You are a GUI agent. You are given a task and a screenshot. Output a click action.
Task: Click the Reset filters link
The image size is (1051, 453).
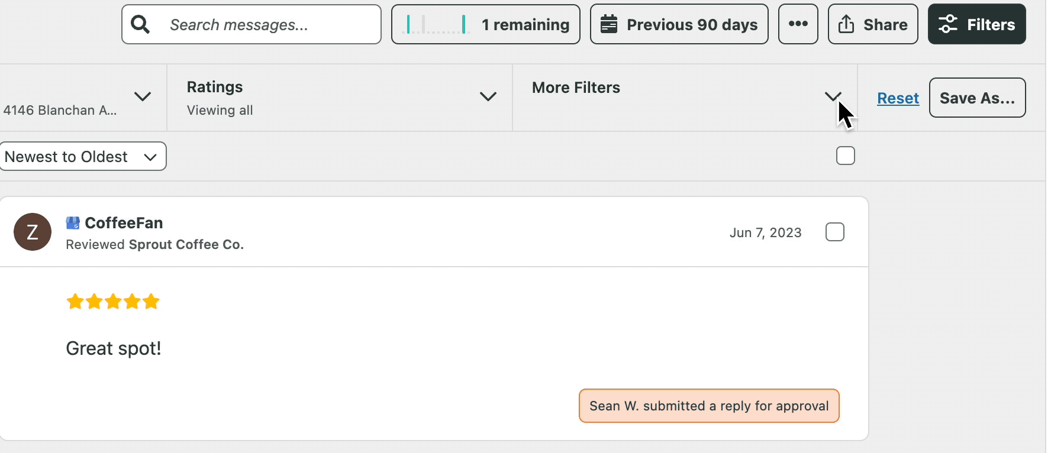pyautogui.click(x=898, y=98)
